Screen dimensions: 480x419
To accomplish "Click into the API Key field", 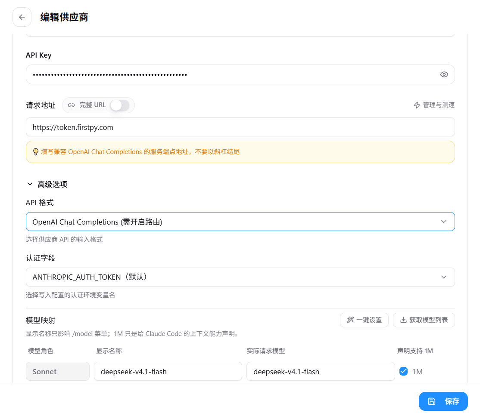I will (240, 74).
